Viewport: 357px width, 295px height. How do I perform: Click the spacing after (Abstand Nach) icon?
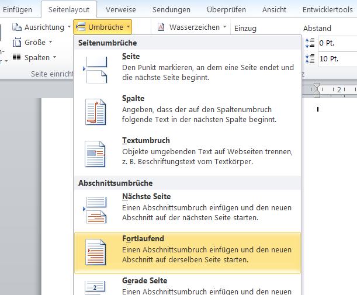tap(310, 59)
